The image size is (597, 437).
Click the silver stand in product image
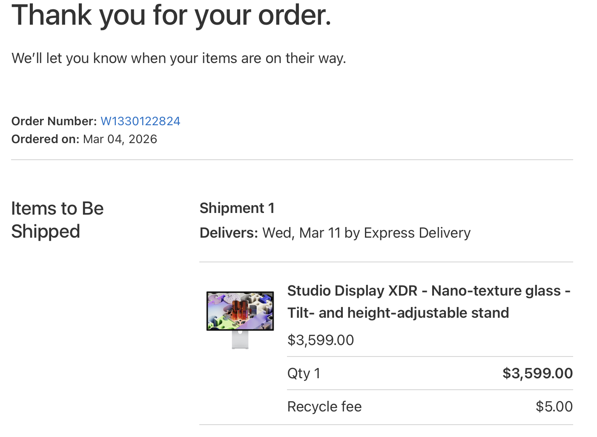[x=240, y=340]
